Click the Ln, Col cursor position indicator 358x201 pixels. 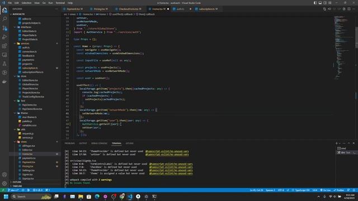coord(256,190)
